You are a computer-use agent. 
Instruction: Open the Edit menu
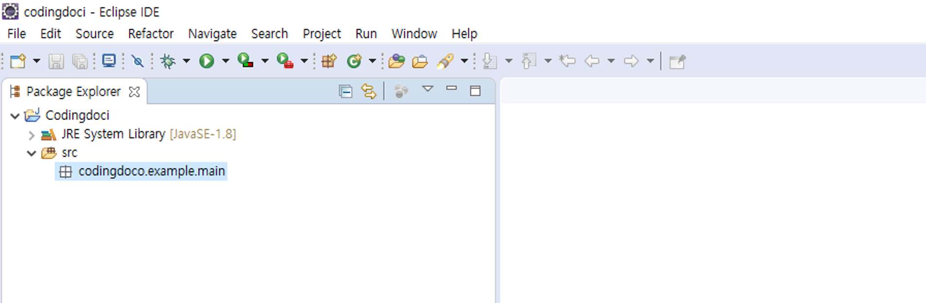click(x=51, y=34)
